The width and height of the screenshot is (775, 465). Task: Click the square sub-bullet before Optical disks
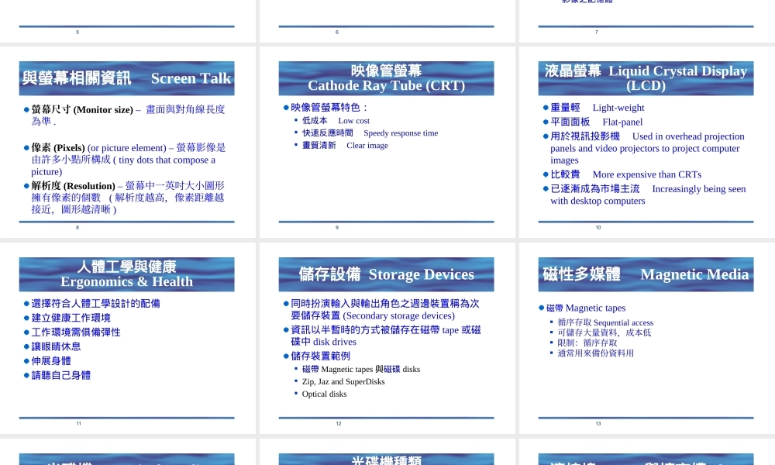click(x=297, y=394)
